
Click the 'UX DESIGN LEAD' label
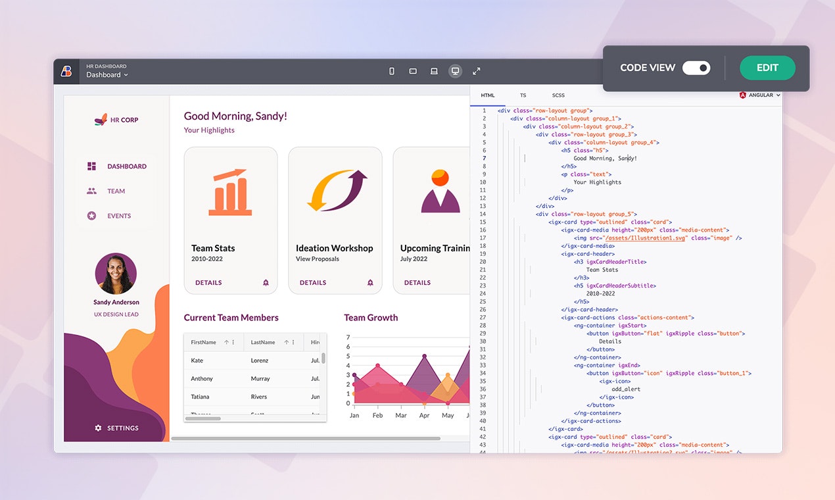pos(116,314)
